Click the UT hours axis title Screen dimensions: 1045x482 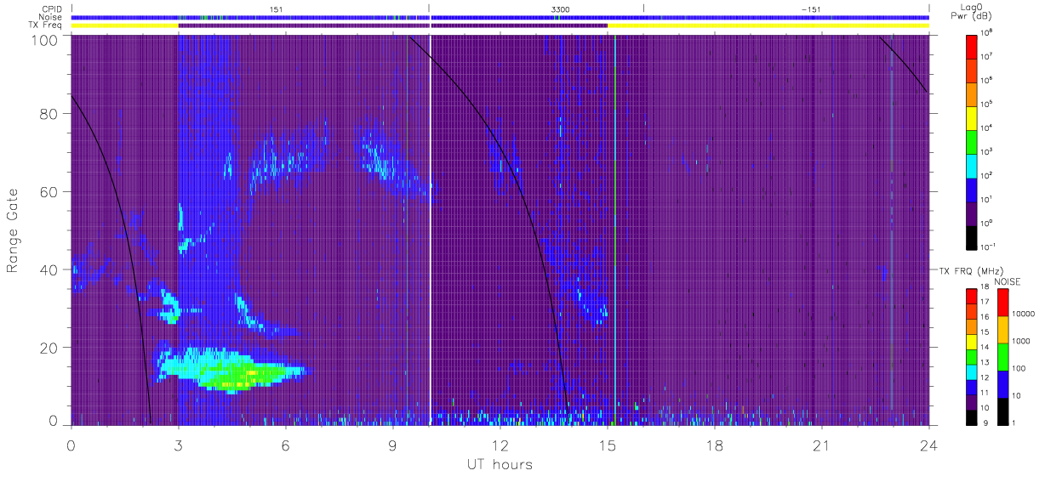point(500,464)
